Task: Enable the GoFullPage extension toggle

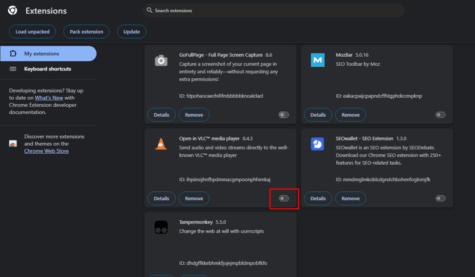Action: tap(284, 115)
